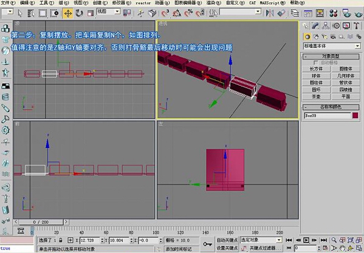Switch to Hierarchy panel tab

click(326, 25)
